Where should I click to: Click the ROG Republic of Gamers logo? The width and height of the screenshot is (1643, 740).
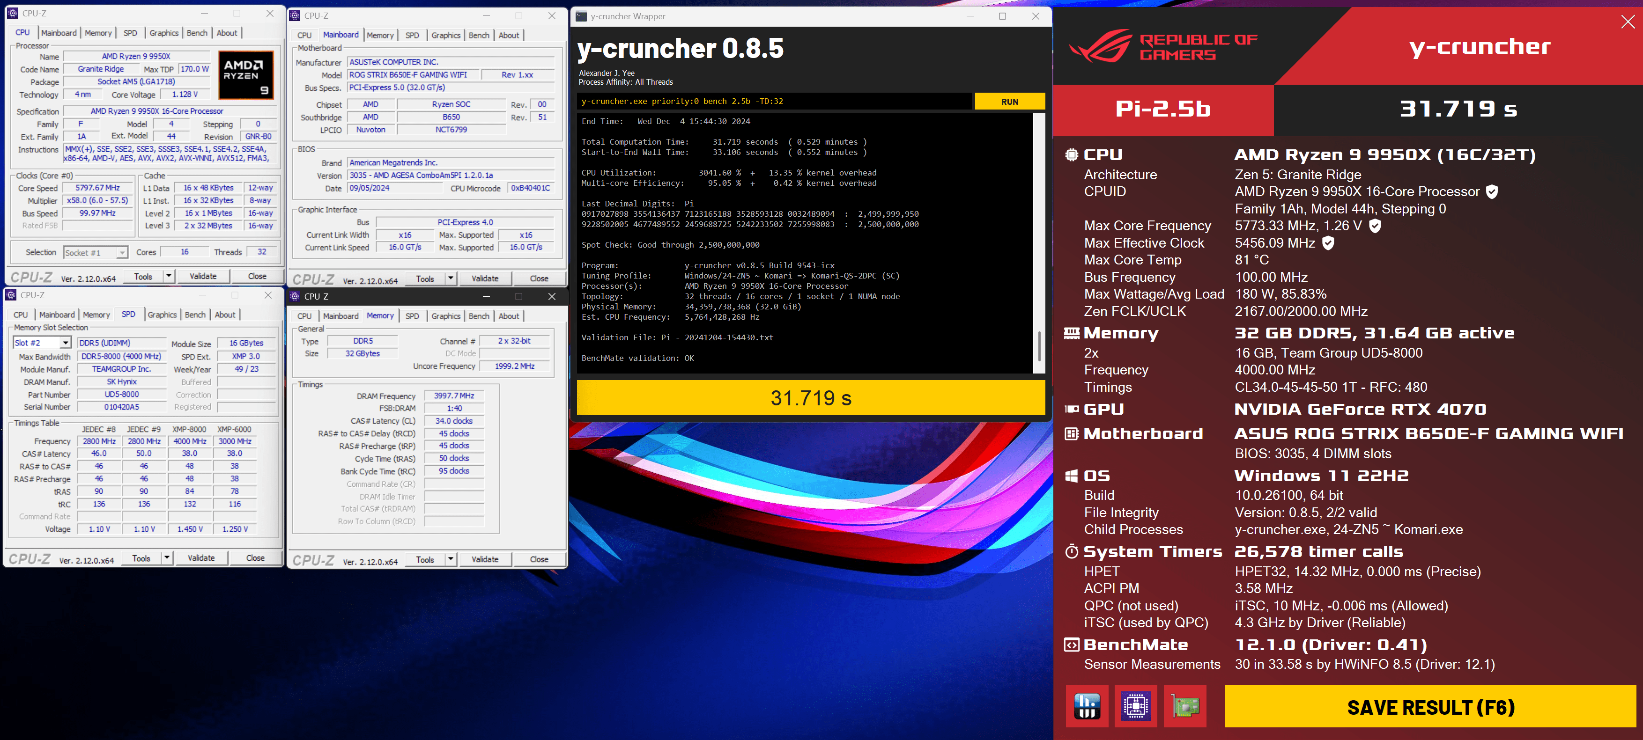1163,46
